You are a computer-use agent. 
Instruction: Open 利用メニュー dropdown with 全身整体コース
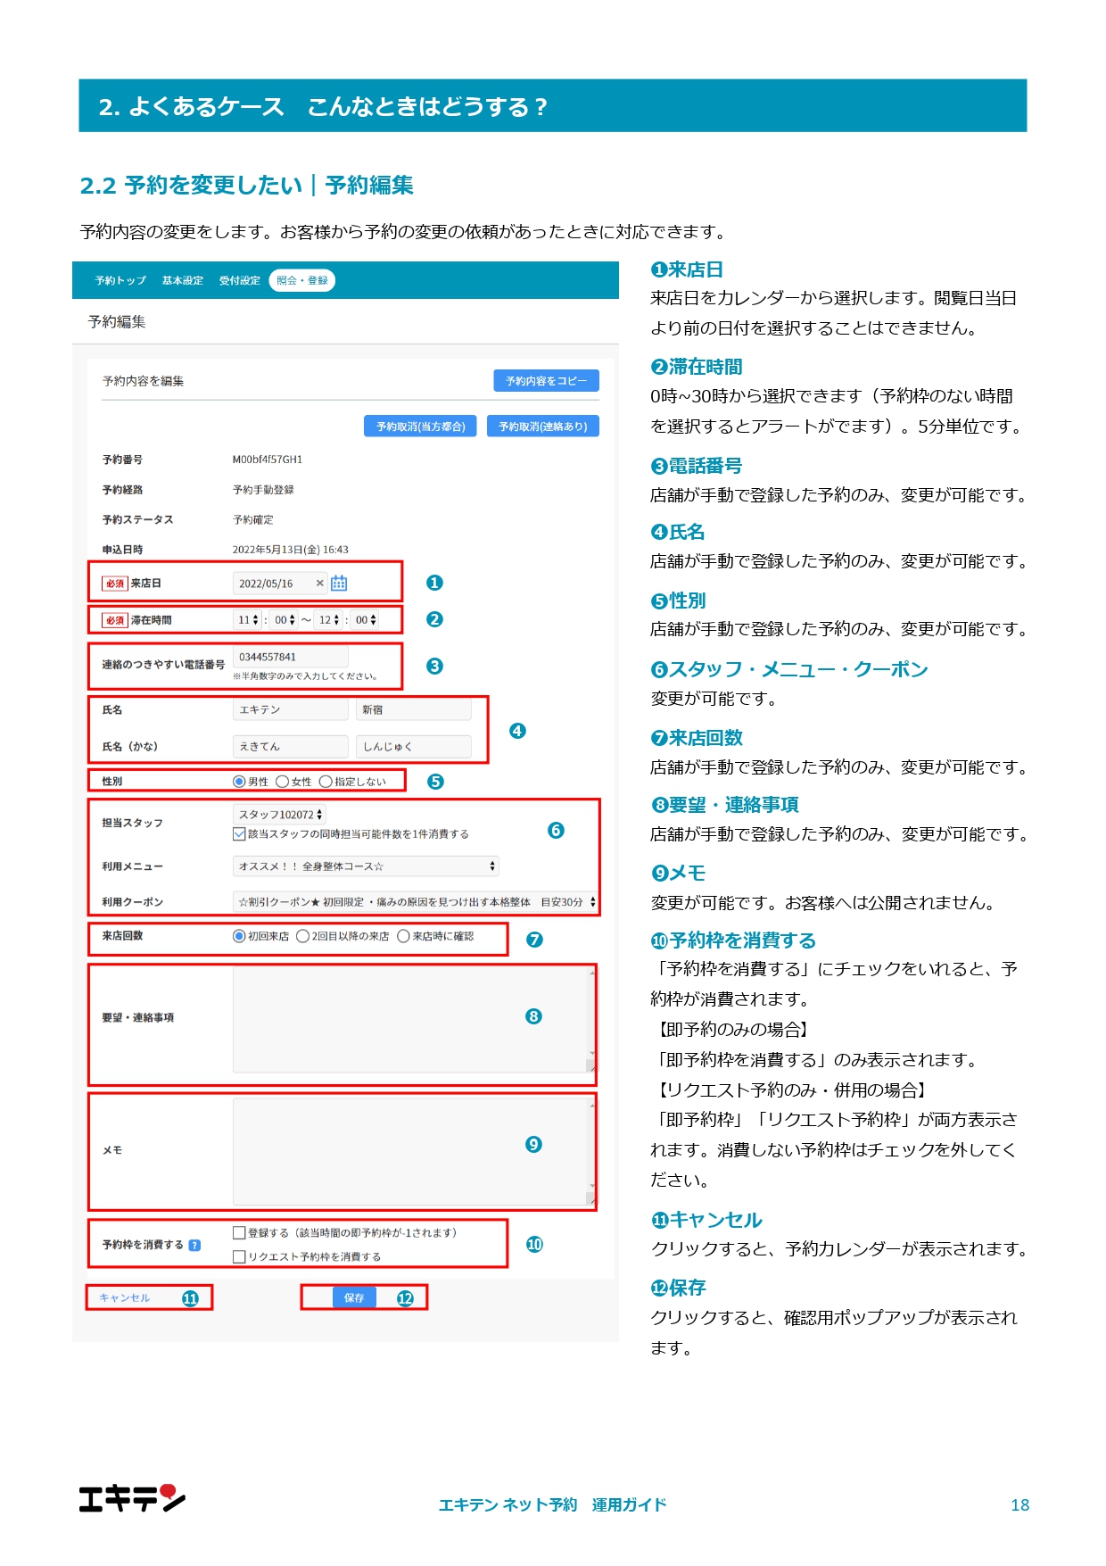point(366,866)
